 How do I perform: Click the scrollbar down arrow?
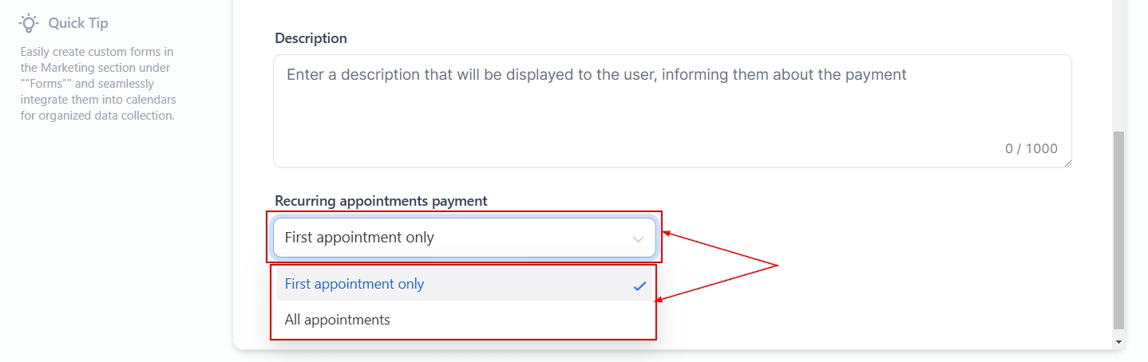(x=1118, y=341)
